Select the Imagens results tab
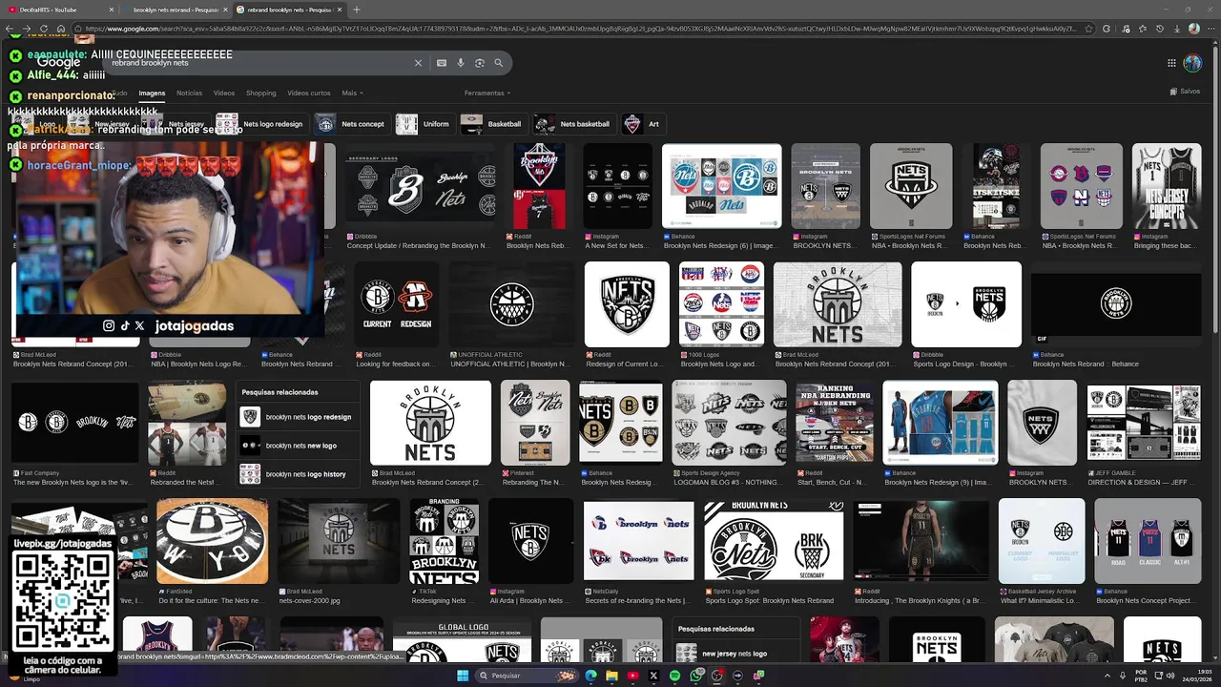Image resolution: width=1221 pixels, height=687 pixels. [152, 93]
